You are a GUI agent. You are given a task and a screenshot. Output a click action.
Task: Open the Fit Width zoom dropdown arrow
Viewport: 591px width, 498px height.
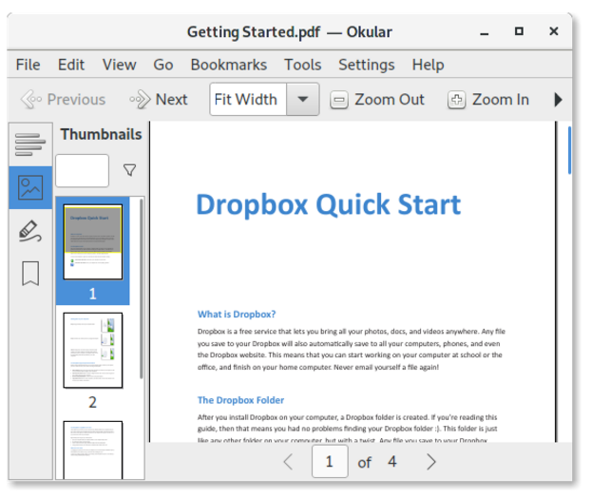coord(303,100)
